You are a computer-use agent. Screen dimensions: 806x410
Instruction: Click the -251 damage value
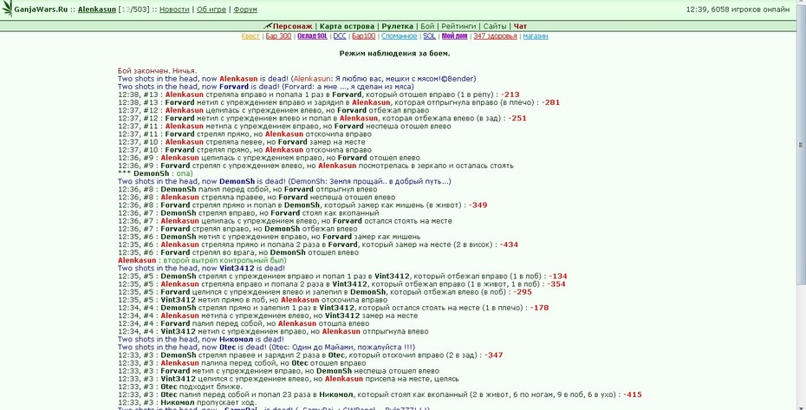click(x=517, y=118)
